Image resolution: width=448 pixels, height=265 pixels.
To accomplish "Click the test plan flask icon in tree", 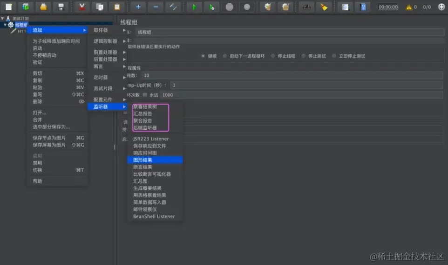I will (x=8, y=19).
